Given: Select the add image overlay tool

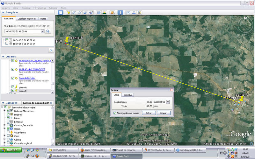Looking at the screenshot, I should [85, 12].
